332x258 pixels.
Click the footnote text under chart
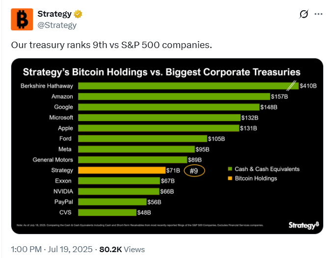click(x=140, y=225)
